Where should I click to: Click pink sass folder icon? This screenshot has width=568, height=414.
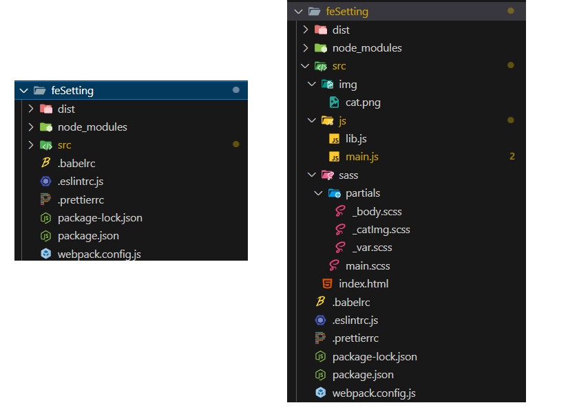(x=328, y=175)
